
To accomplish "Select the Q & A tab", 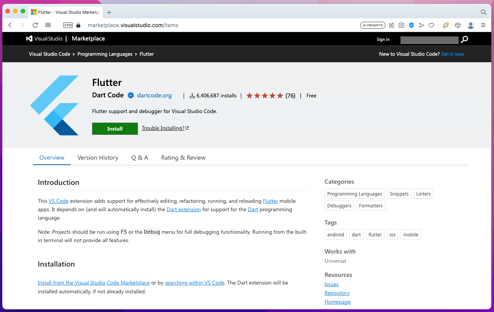I will pos(139,158).
